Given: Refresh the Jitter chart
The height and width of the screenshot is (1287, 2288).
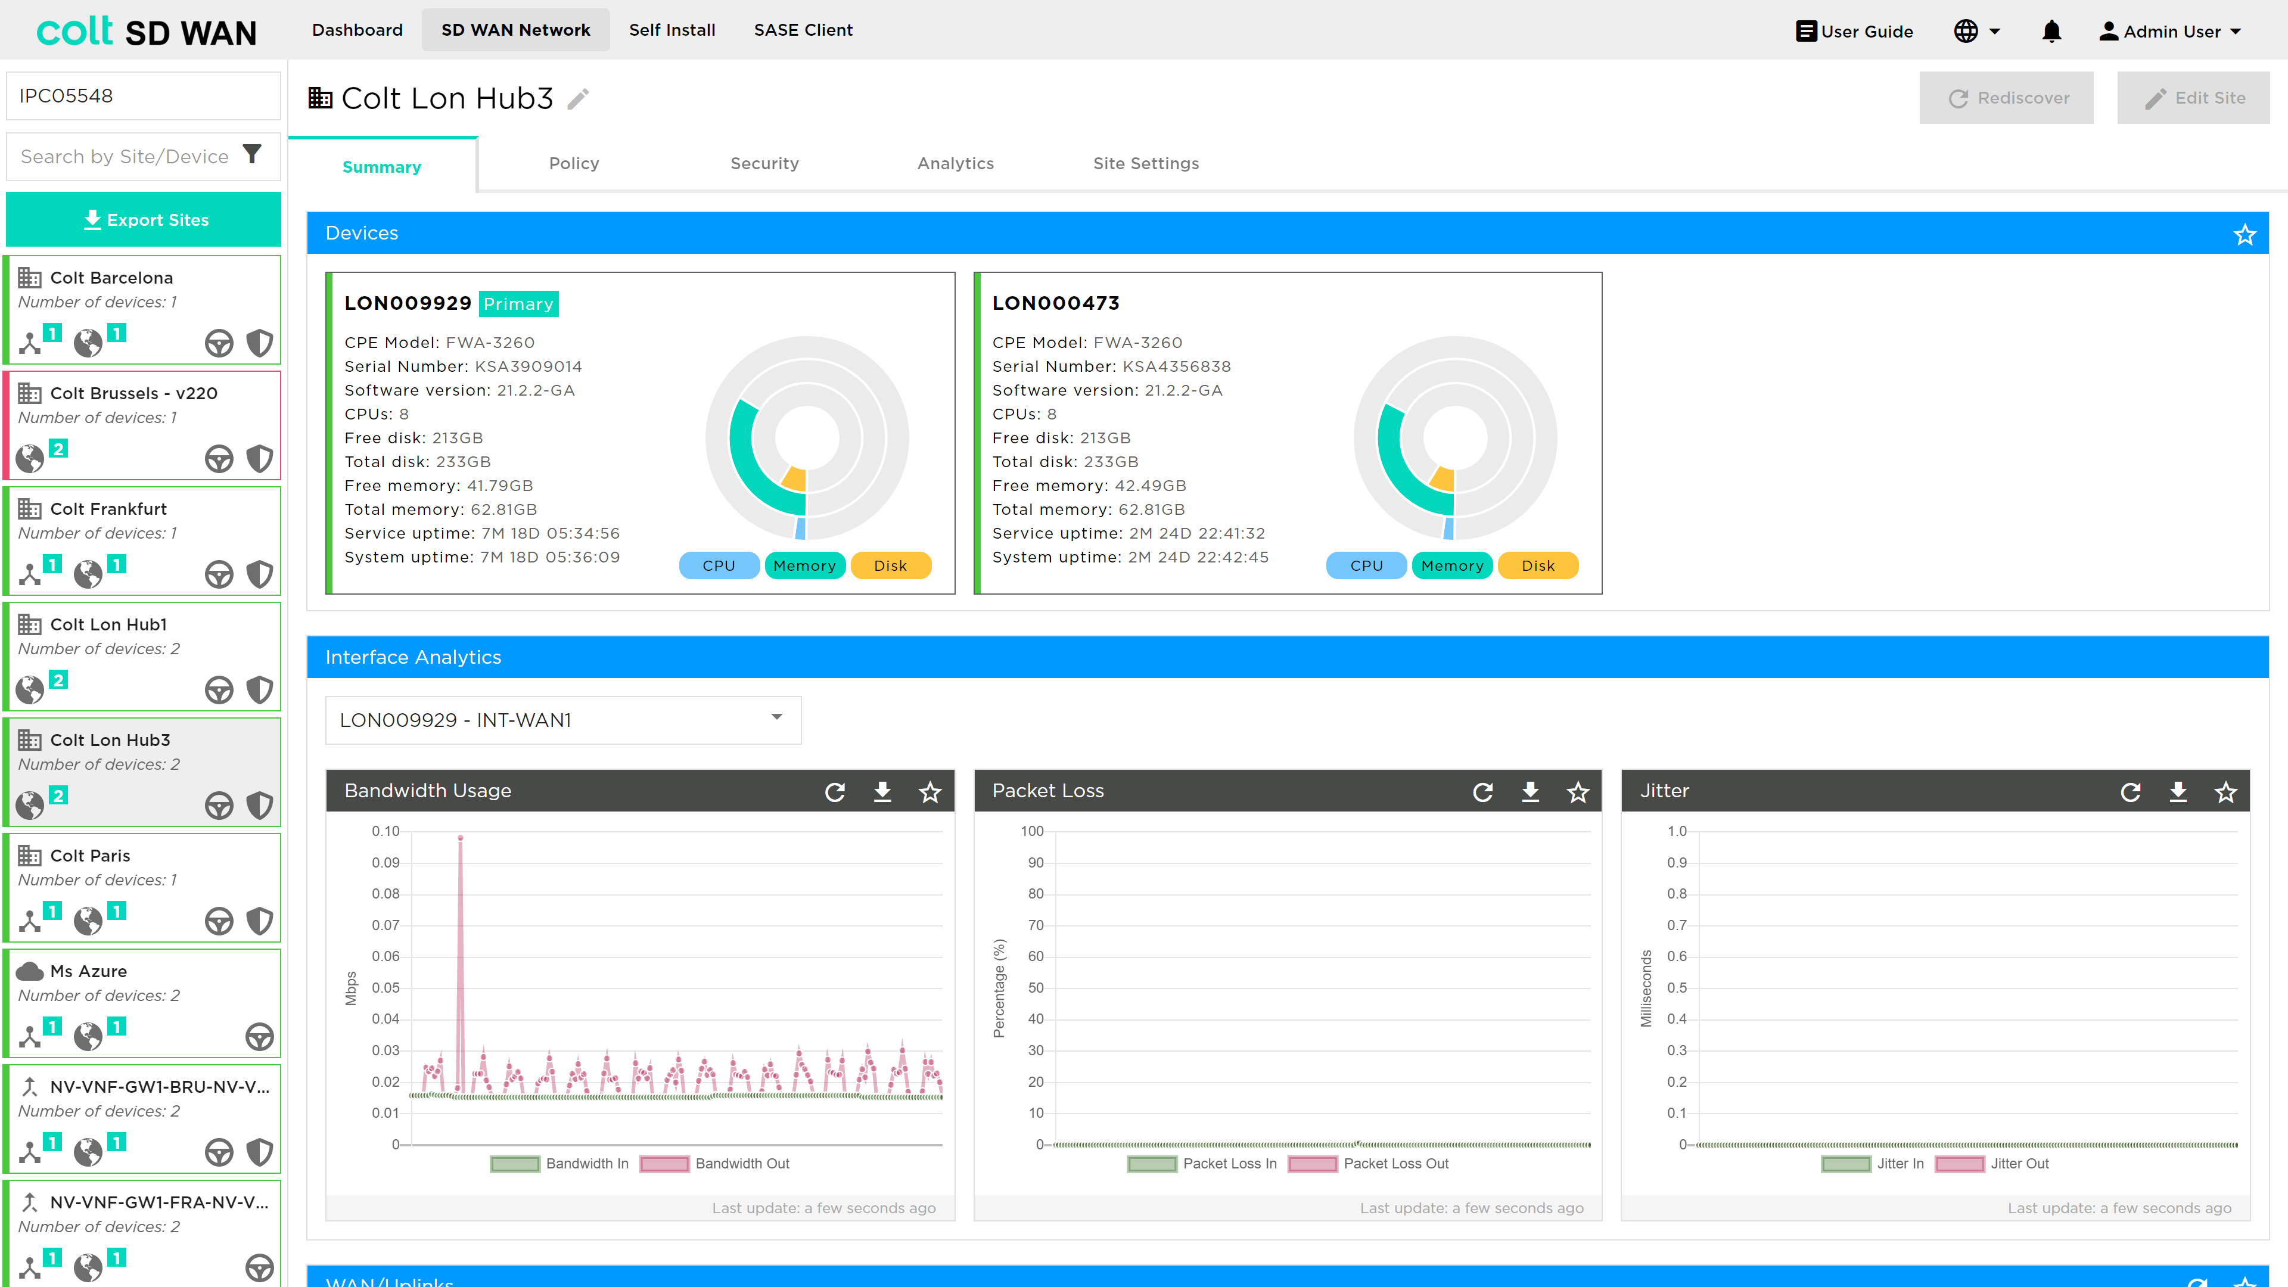Looking at the screenshot, I should point(2131,791).
